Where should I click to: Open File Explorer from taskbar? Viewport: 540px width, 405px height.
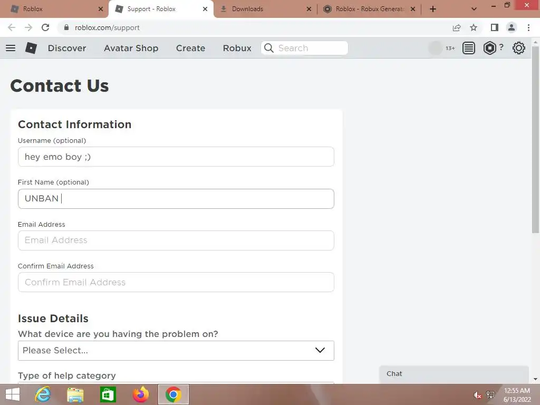(75, 394)
